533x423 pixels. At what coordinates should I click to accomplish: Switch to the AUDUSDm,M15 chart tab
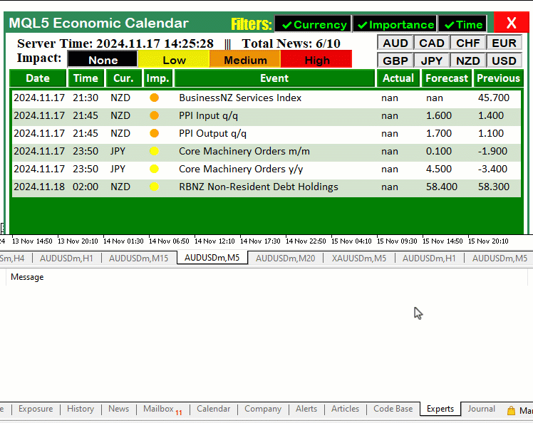point(138,258)
